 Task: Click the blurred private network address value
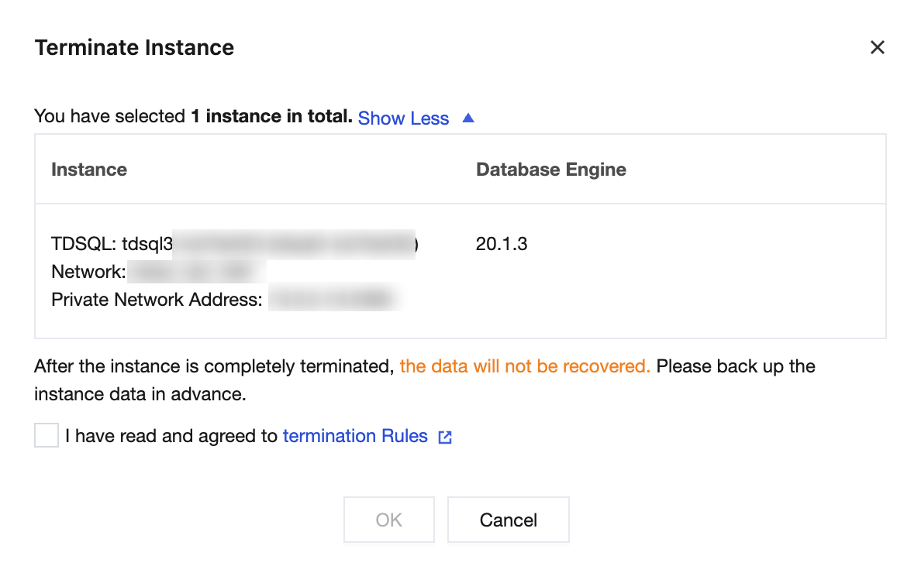pyautogui.click(x=332, y=300)
